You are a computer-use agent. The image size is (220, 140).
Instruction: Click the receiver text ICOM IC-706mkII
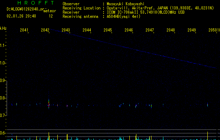123,12
